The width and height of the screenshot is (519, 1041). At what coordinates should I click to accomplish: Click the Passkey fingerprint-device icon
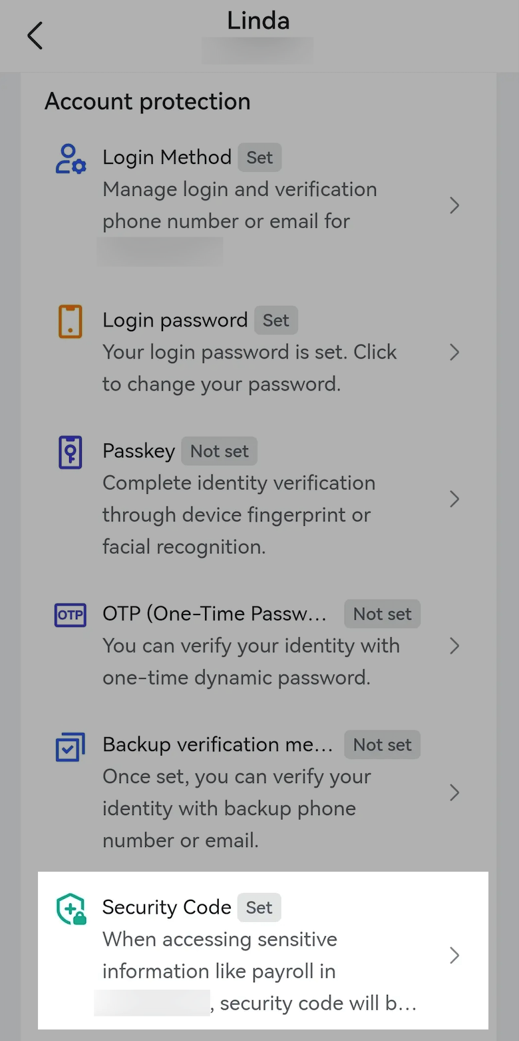pyautogui.click(x=70, y=451)
